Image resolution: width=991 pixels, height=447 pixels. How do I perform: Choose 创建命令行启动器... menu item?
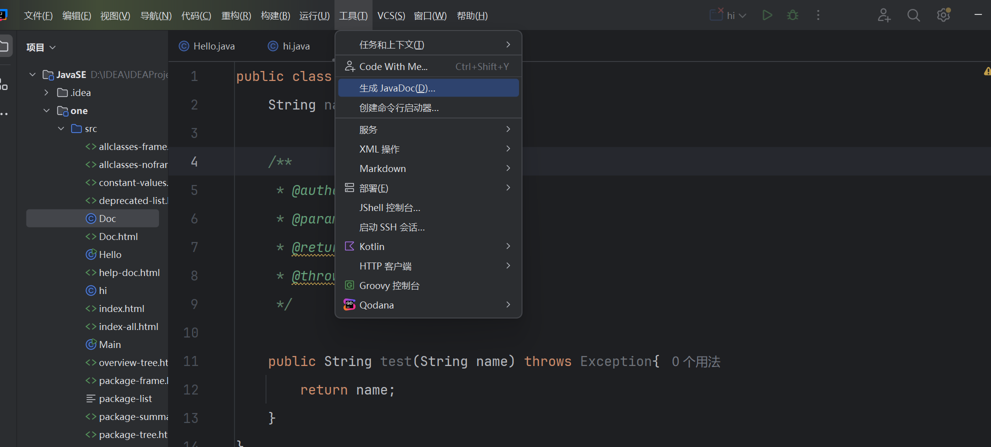428,107
